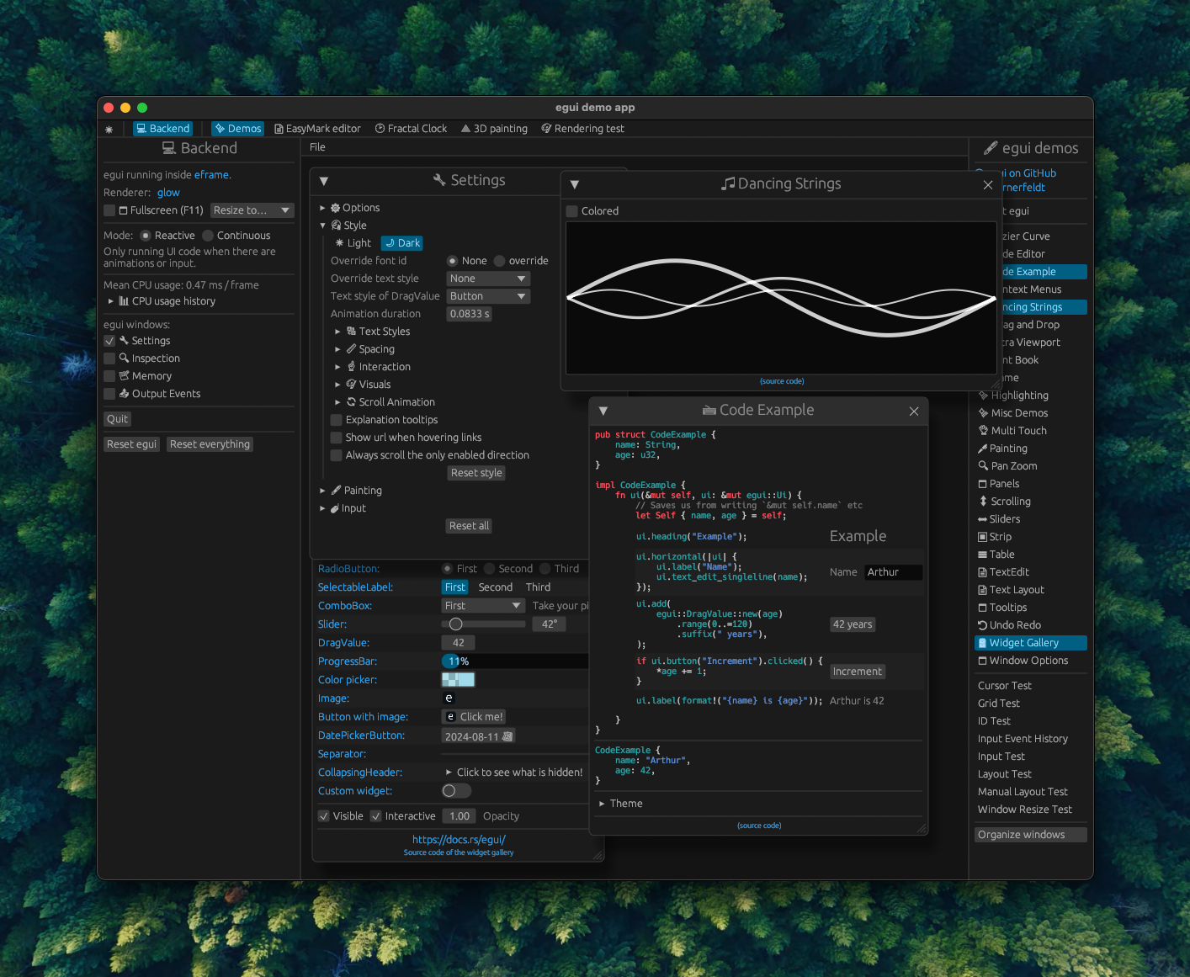Collapse Code Example window with title triangle
1190x977 pixels.
pos(603,411)
